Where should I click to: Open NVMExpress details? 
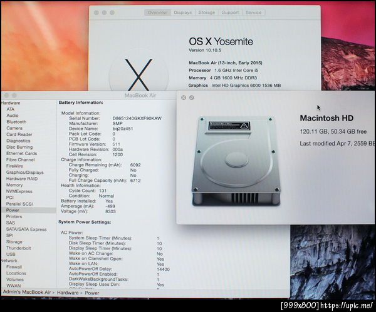tap(19, 191)
